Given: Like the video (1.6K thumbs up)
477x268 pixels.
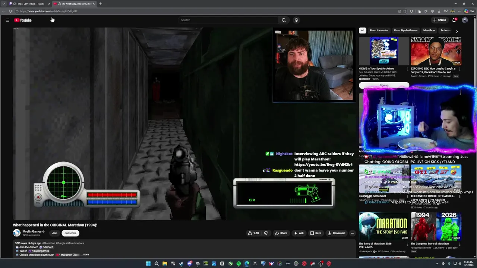Looking at the screenshot, I should 253,233.
